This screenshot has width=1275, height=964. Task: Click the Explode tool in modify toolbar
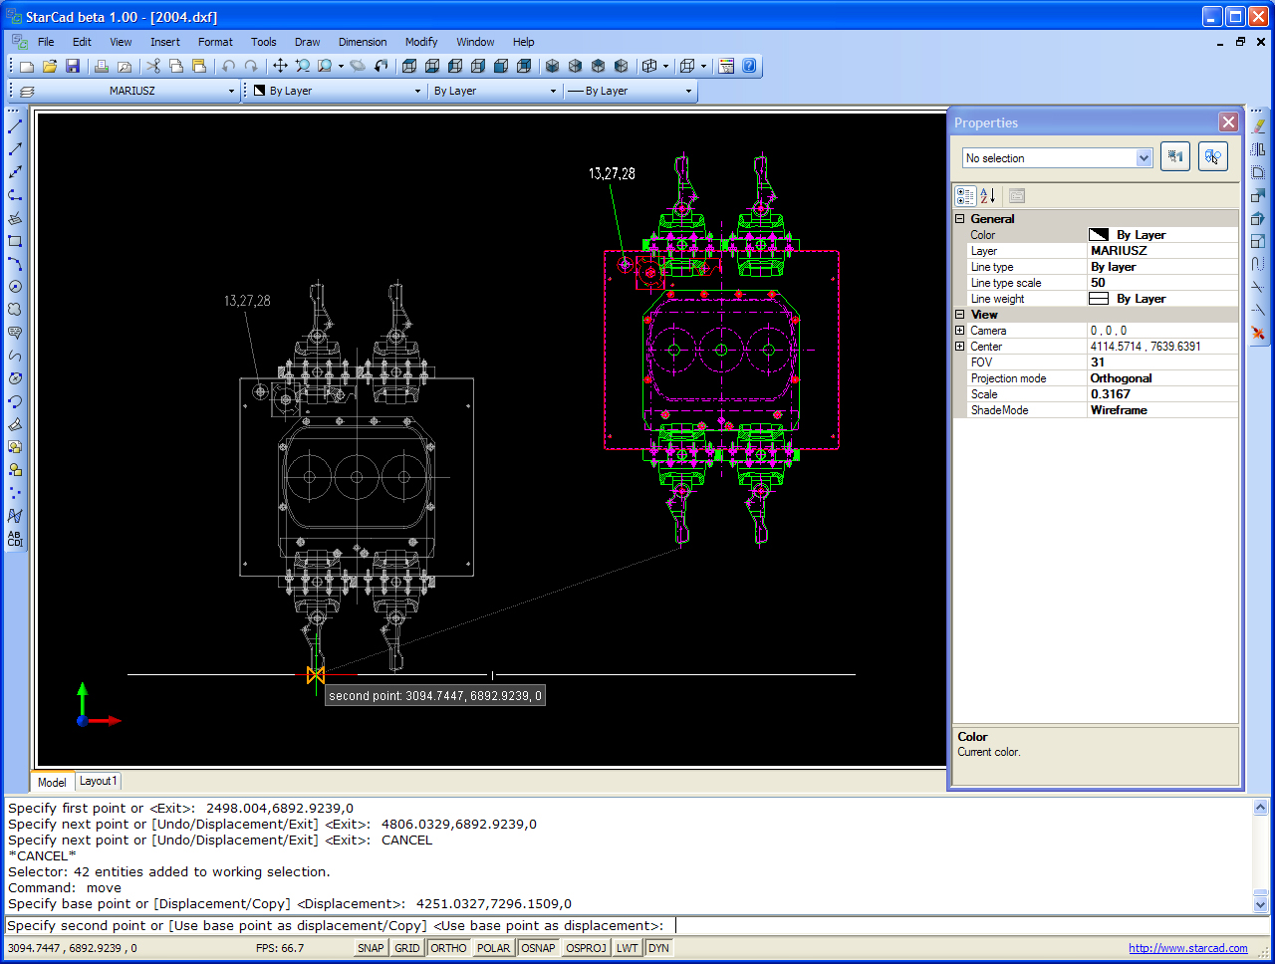tap(1258, 333)
